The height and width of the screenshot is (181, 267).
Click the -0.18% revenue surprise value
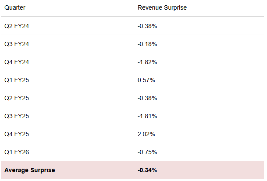(147, 44)
